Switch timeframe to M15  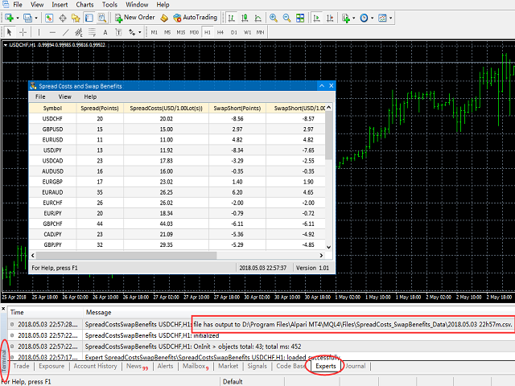(180, 32)
